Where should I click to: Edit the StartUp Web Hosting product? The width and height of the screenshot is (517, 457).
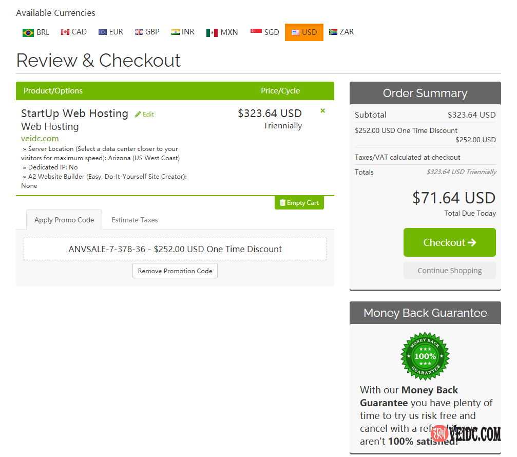[144, 115]
